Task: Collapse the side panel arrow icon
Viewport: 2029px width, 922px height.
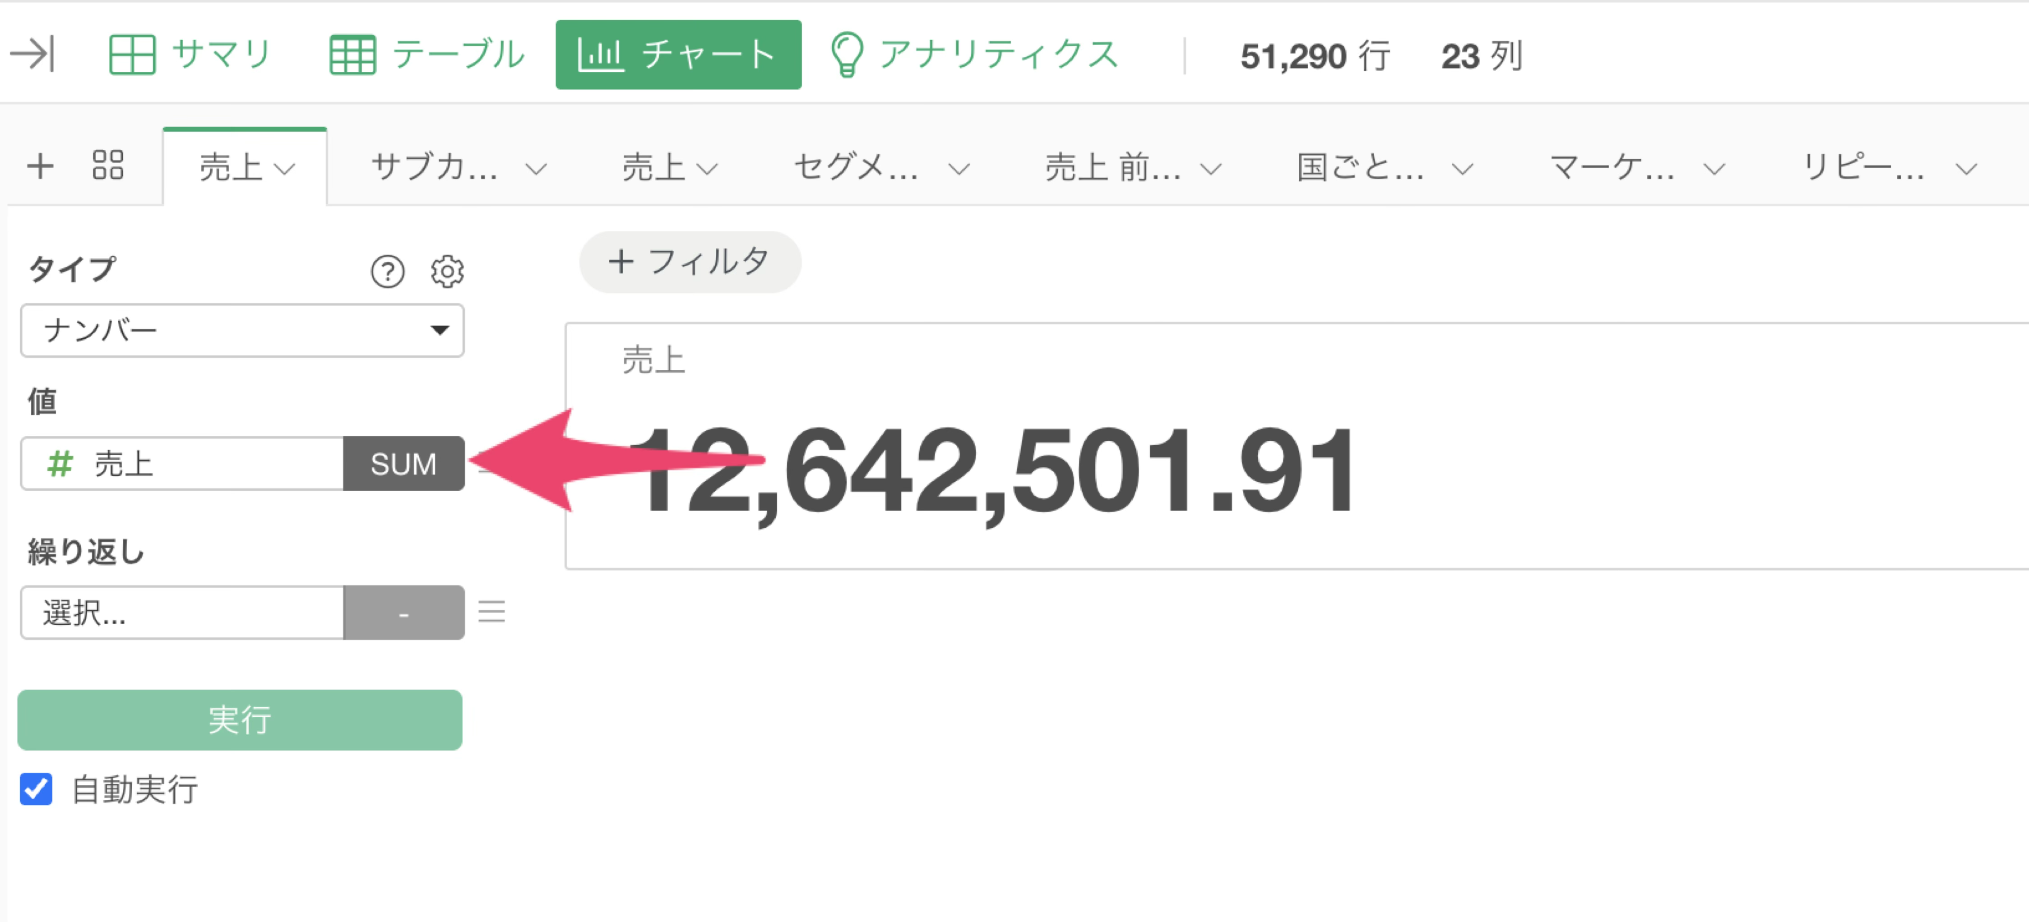Action: [x=32, y=54]
